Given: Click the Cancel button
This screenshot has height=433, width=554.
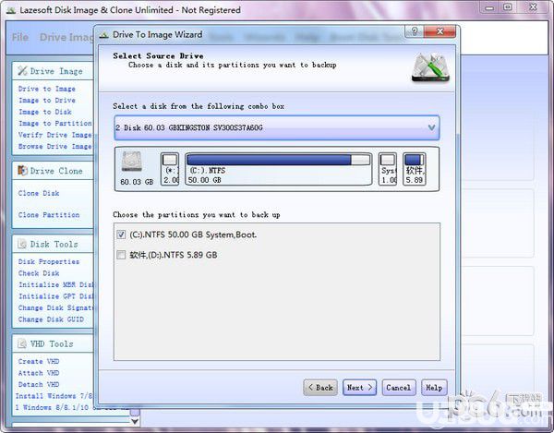Looking at the screenshot, I should 399,388.
